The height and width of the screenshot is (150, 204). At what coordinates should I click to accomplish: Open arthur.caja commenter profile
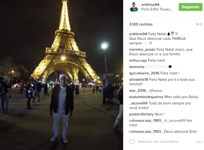point(138,60)
